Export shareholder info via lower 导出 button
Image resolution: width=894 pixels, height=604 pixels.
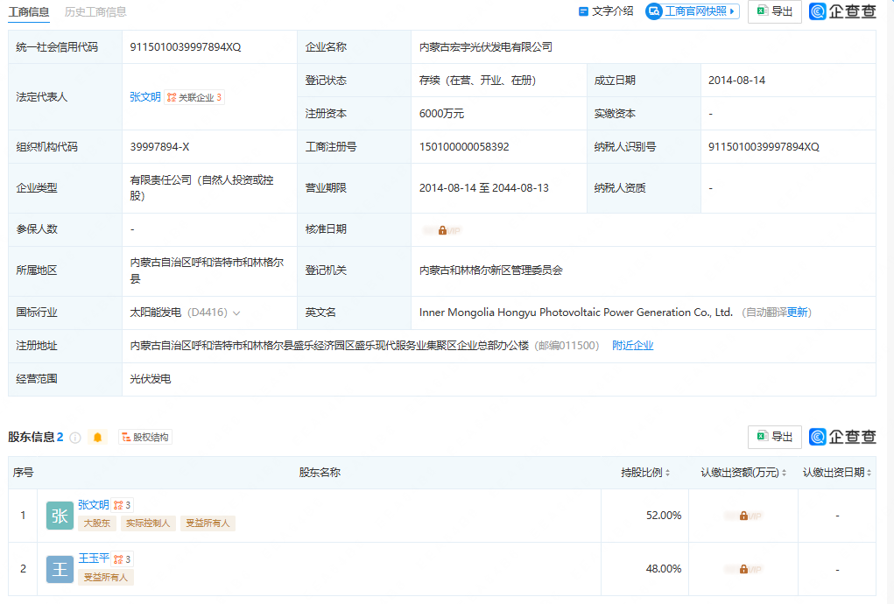(x=774, y=437)
